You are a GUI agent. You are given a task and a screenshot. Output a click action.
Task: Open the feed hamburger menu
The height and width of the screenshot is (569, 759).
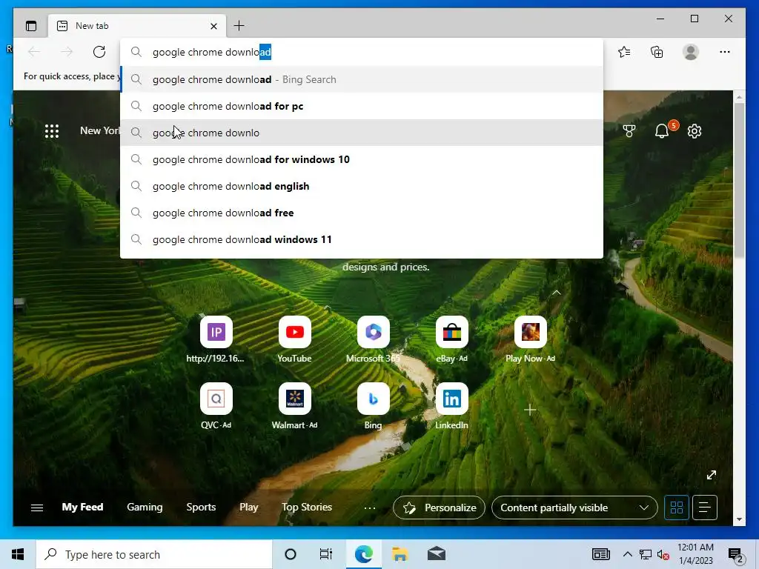tap(37, 508)
